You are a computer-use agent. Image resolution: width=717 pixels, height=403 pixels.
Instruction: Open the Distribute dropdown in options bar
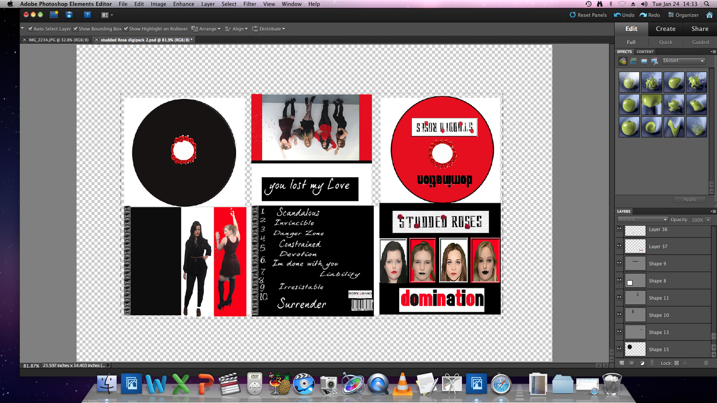coord(268,29)
